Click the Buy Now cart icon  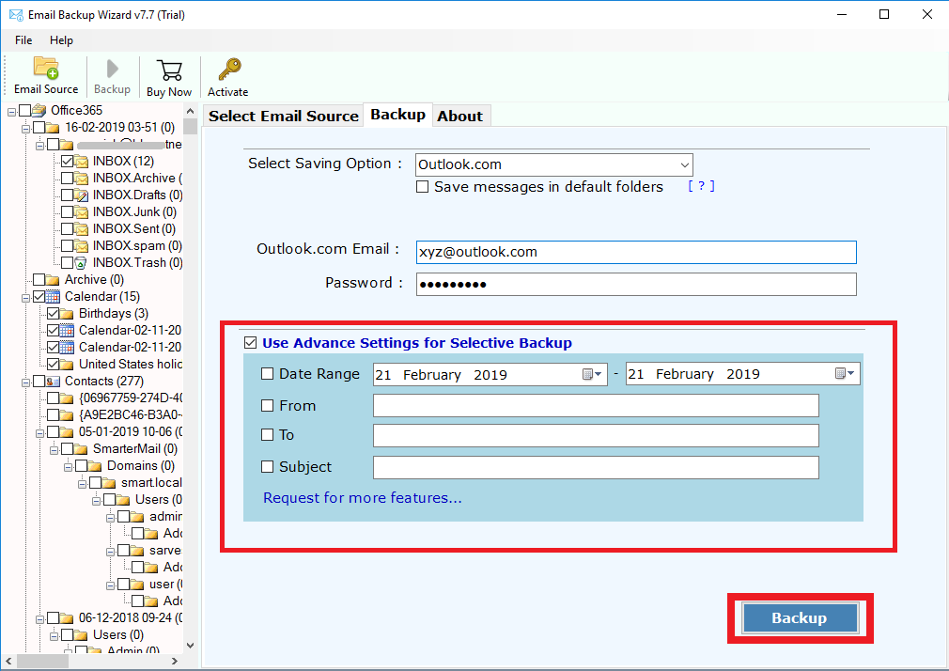(169, 70)
